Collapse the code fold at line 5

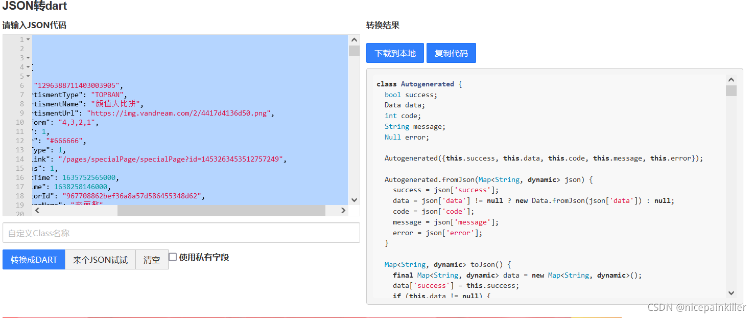(x=27, y=76)
